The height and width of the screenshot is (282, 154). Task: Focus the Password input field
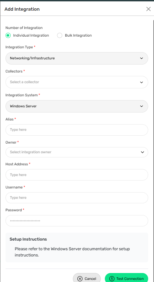(x=77, y=221)
